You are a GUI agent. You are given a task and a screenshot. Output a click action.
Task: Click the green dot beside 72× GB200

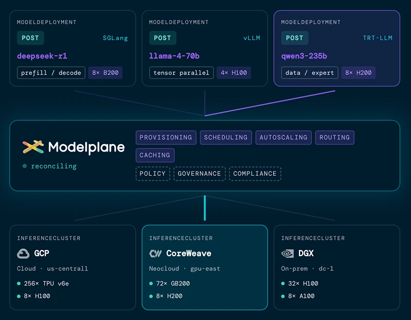pyautogui.click(x=151, y=283)
